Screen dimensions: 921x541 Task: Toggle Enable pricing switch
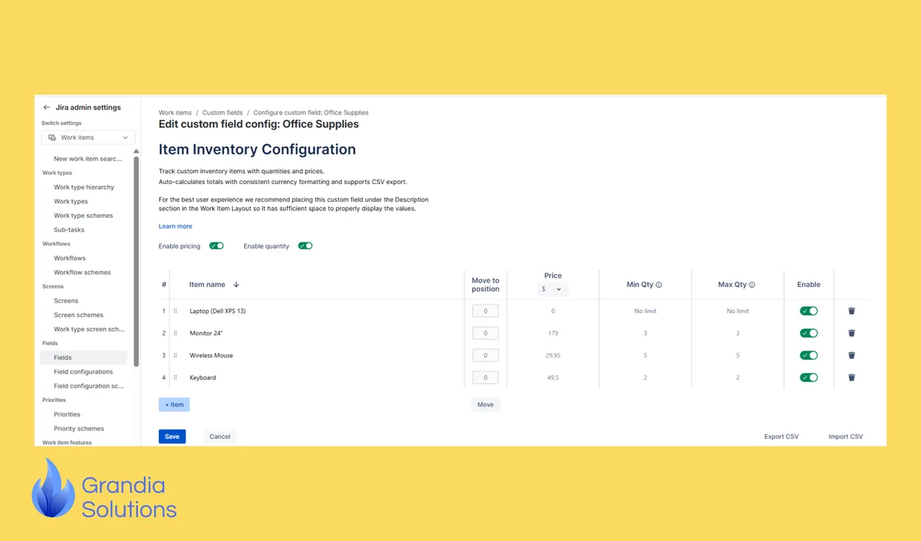point(216,246)
